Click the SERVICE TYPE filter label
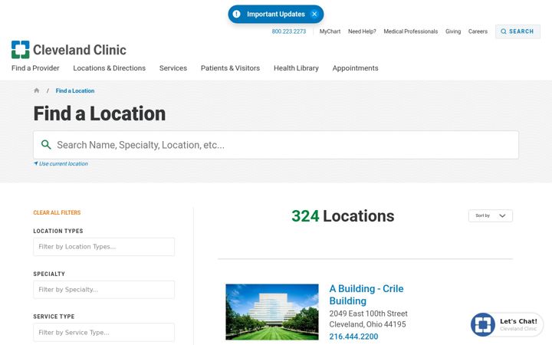 [54, 317]
